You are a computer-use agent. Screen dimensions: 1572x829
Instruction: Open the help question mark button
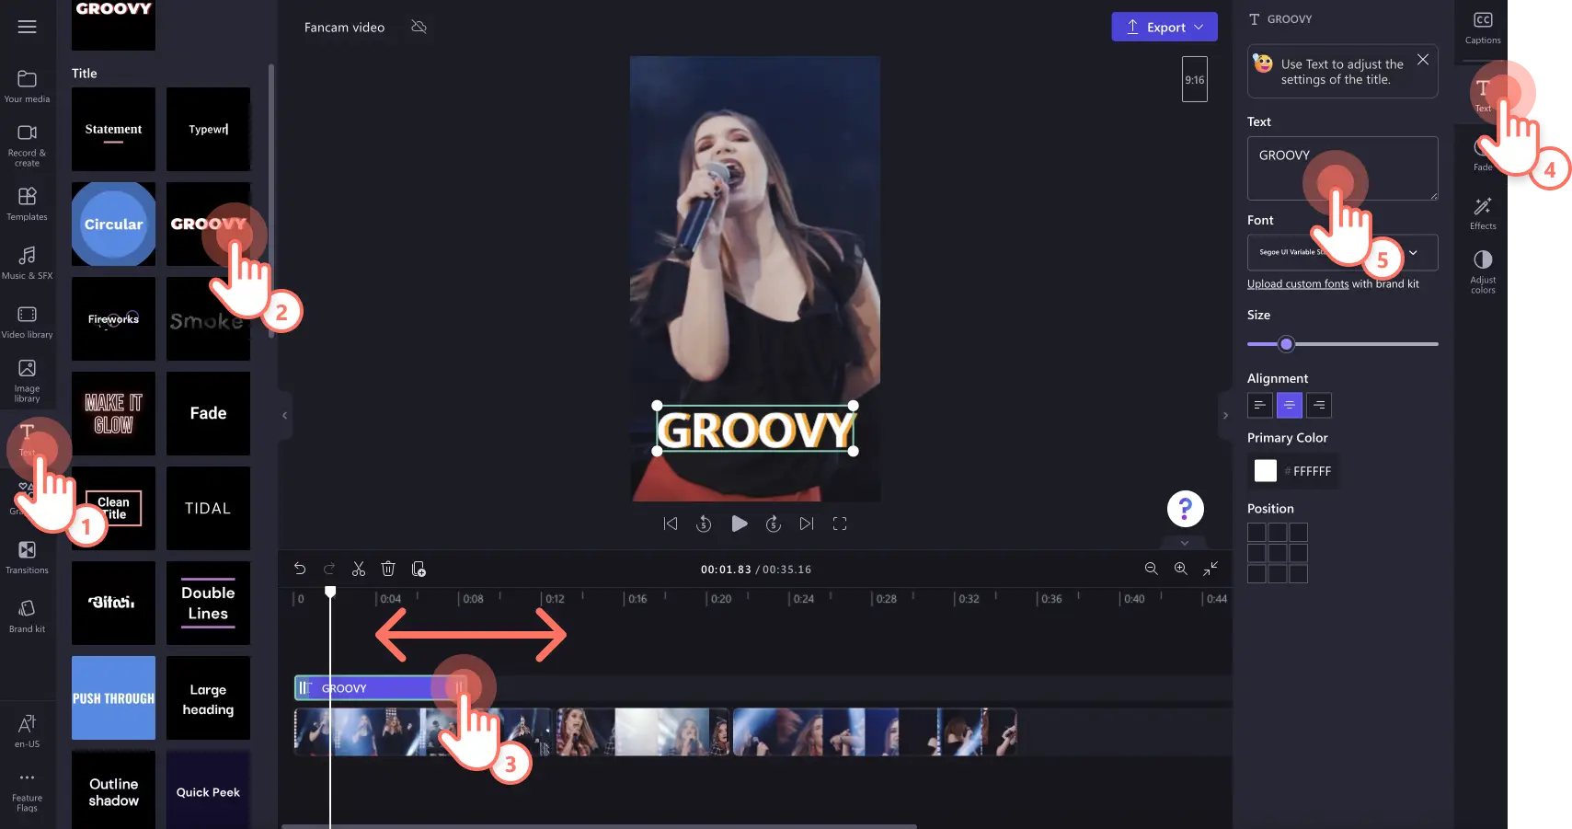click(1185, 509)
